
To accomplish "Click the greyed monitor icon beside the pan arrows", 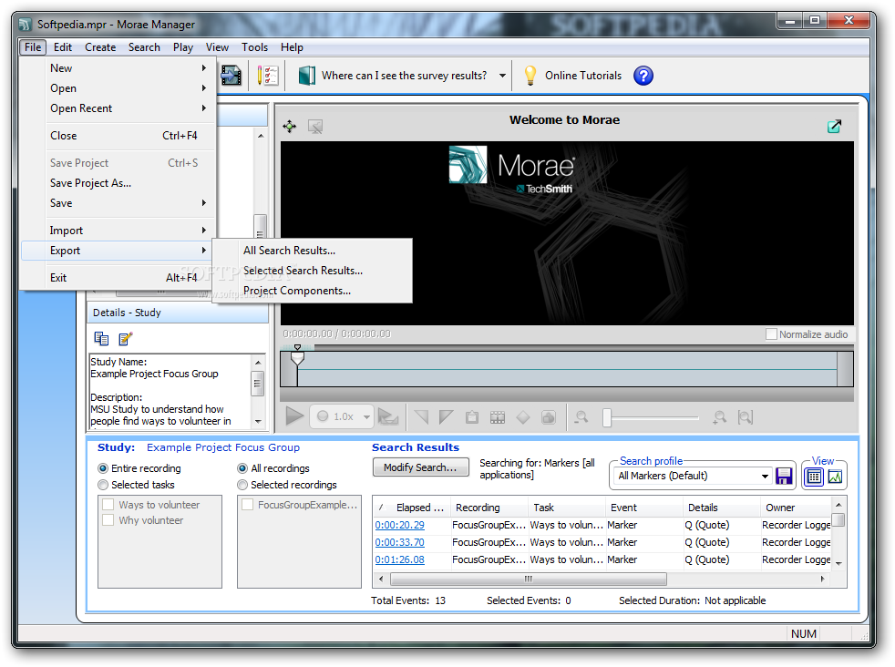I will tap(315, 126).
